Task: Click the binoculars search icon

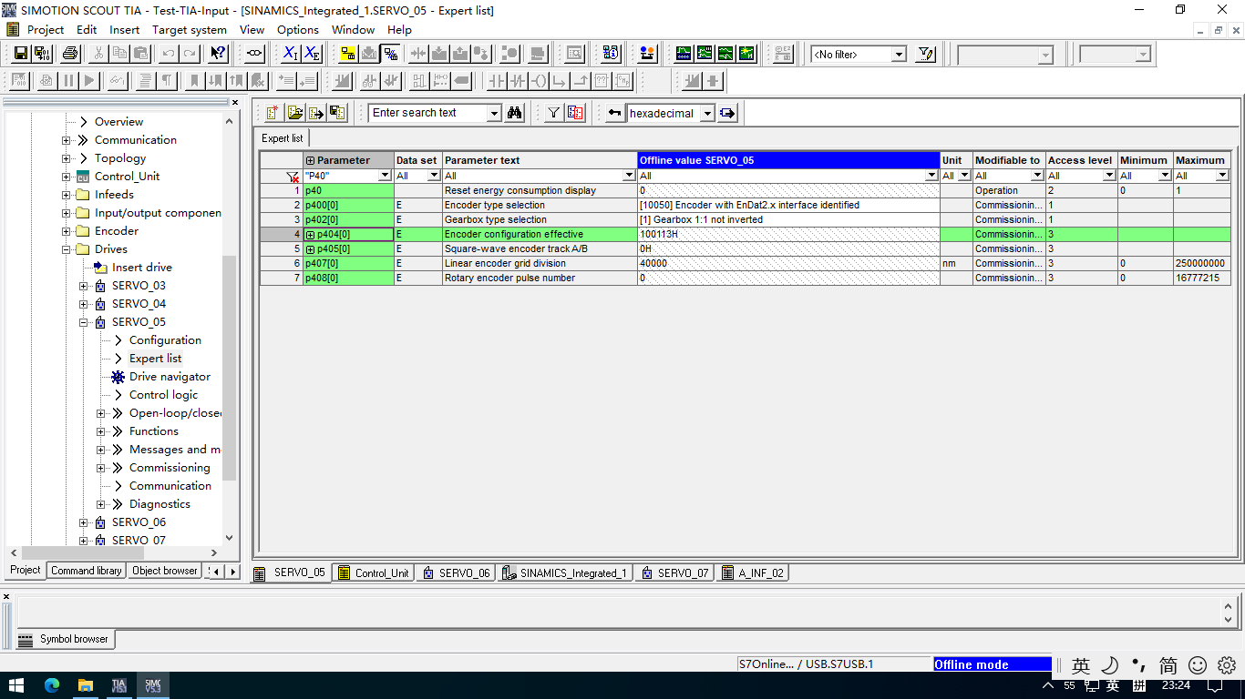Action: (515, 113)
